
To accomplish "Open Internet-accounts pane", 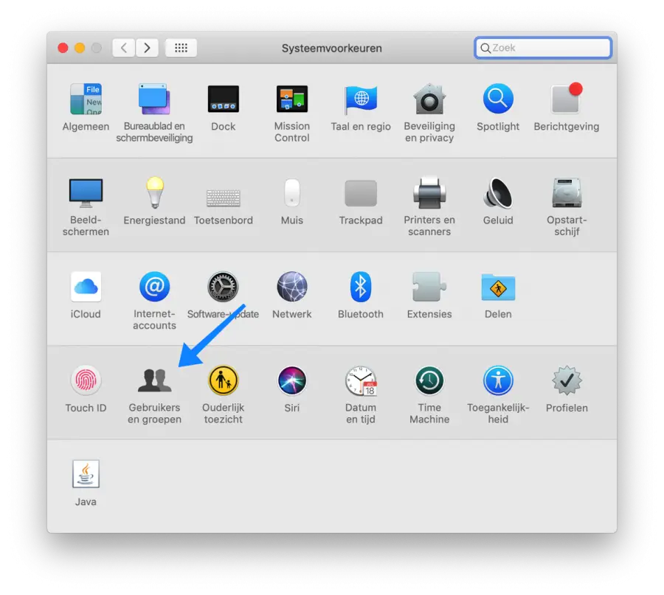I will [154, 287].
